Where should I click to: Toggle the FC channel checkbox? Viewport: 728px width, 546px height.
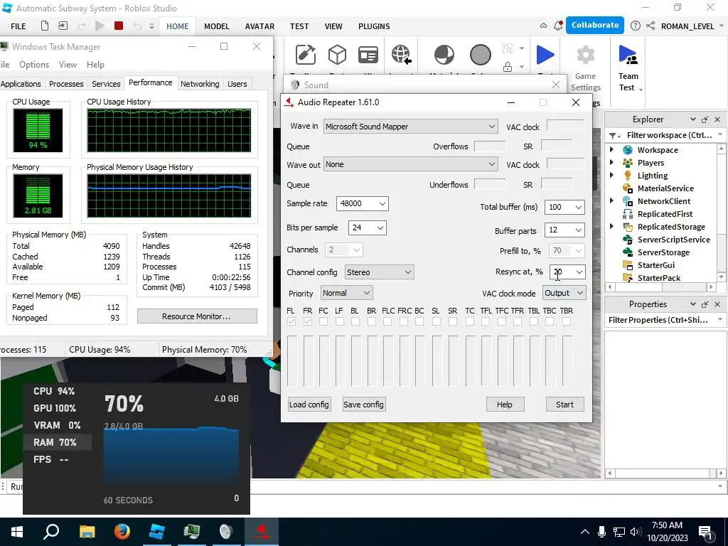(323, 321)
